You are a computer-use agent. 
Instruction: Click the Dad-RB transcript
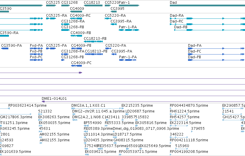(210, 30)
